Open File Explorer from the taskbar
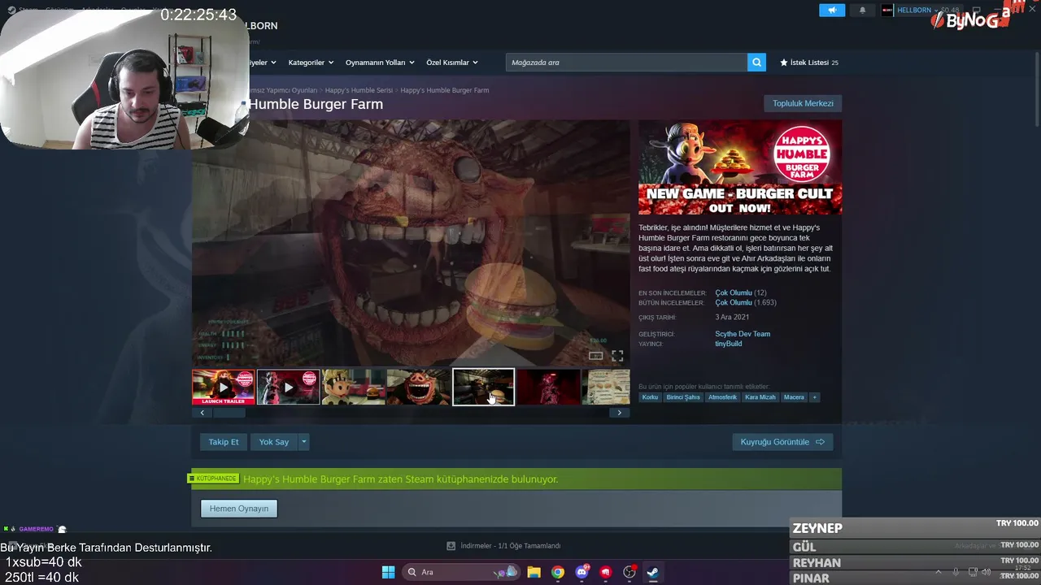The height and width of the screenshot is (585, 1041). click(x=534, y=572)
